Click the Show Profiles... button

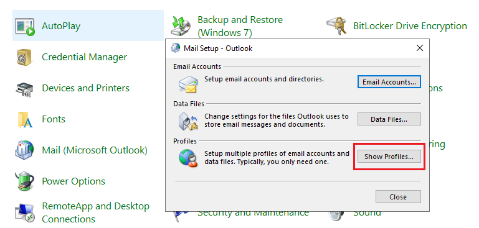389,157
